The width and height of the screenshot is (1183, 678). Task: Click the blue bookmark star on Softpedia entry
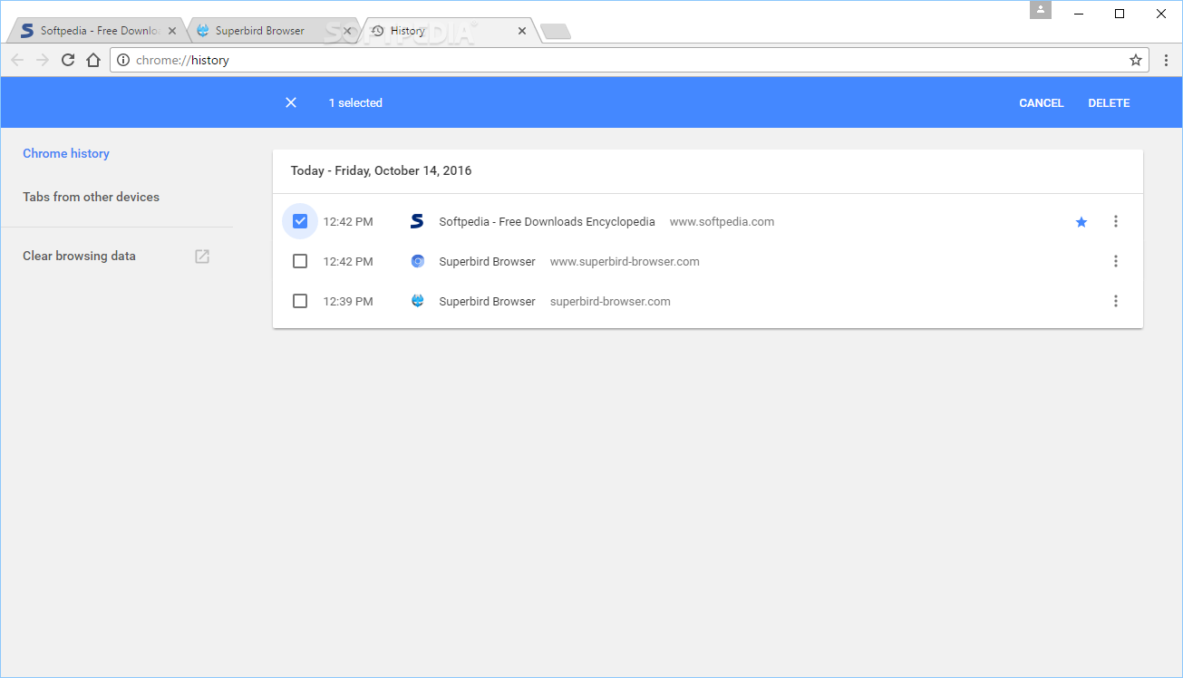pyautogui.click(x=1081, y=221)
